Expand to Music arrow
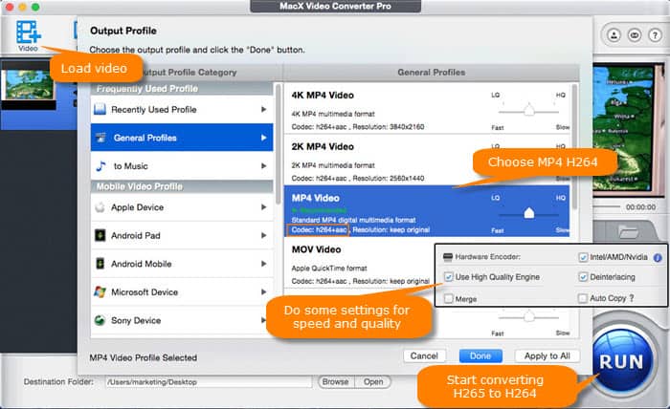The width and height of the screenshot is (670, 409). (x=263, y=166)
